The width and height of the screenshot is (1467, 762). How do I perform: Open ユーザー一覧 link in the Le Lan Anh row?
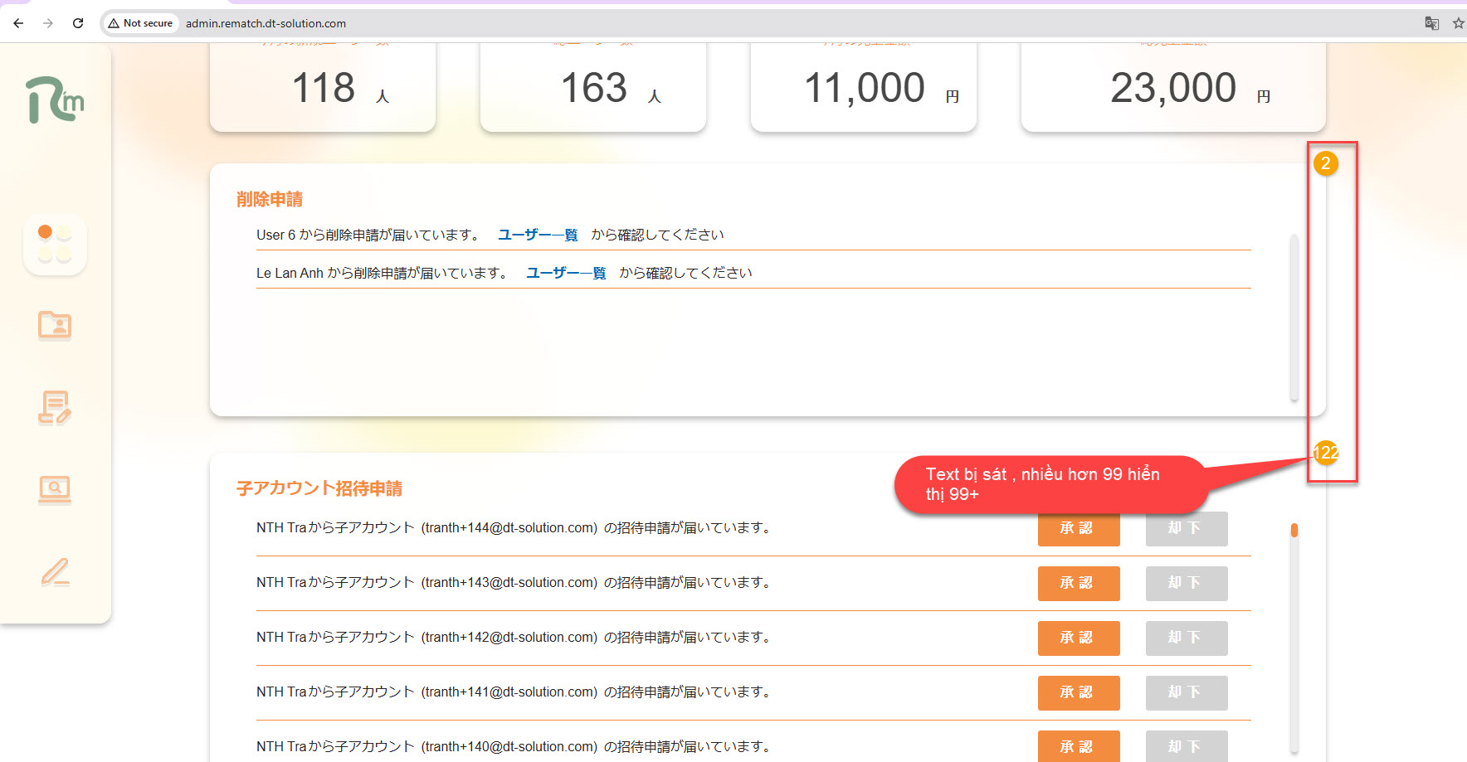coord(566,274)
